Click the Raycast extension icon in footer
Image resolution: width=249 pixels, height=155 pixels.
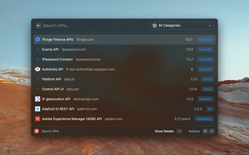(x=37, y=131)
